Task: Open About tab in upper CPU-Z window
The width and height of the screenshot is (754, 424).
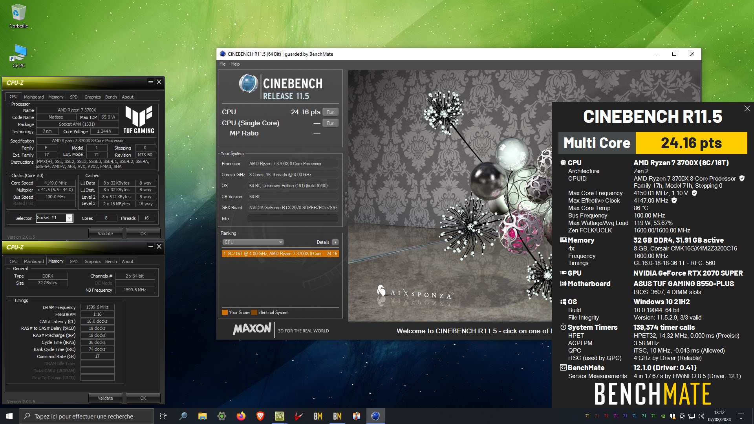Action: click(x=127, y=97)
